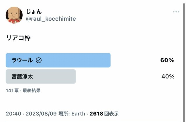Open the display name じょん

pyautogui.click(x=34, y=12)
